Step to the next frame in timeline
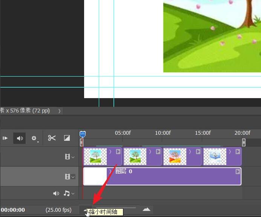This screenshot has height=217, width=261. pos(5,138)
